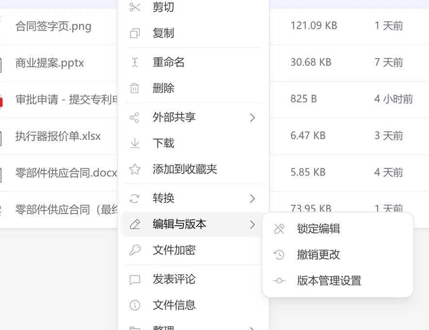Open the 外部共享 menu entry

click(193, 117)
